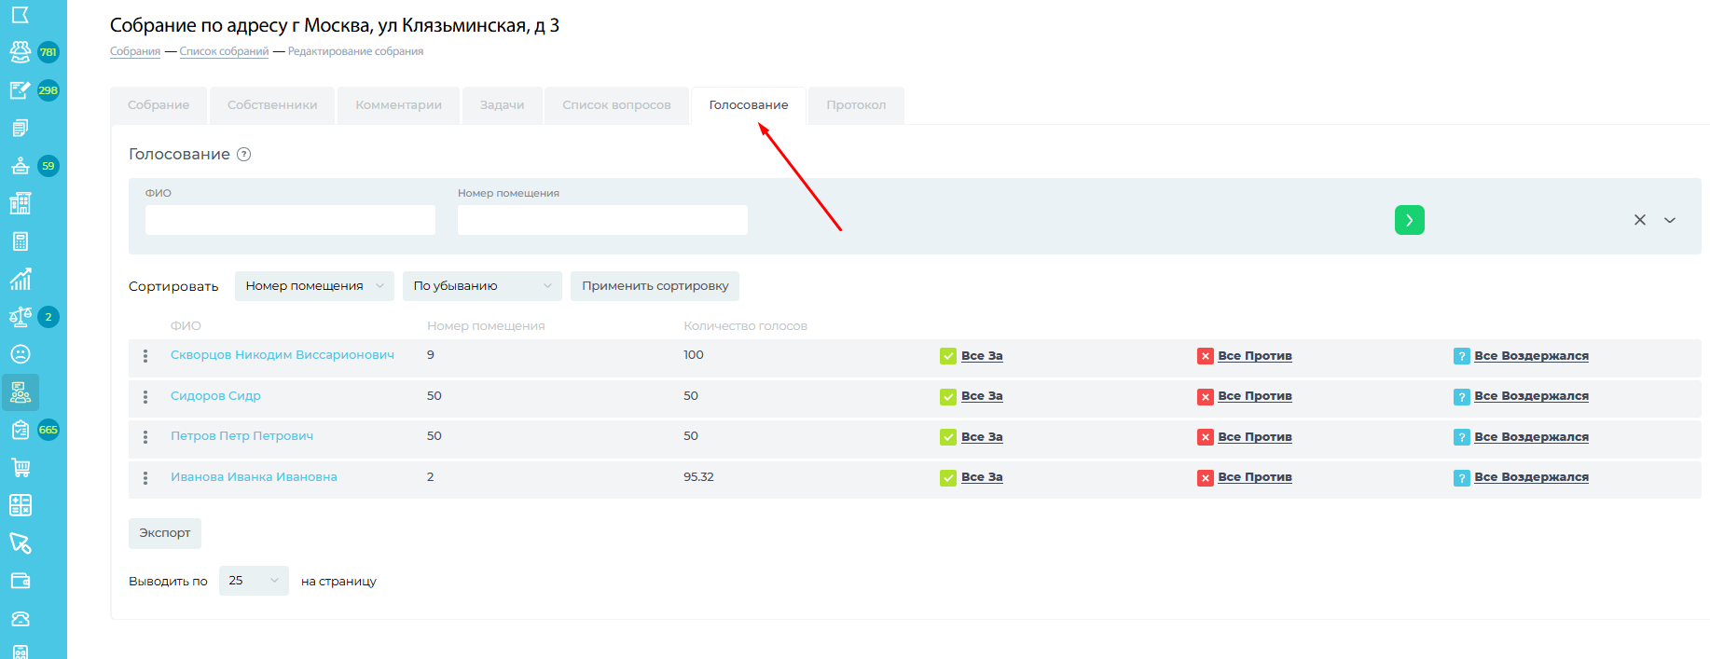Click the wallet icon in sidebar
This screenshot has height=659, width=1710.
pos(21,581)
